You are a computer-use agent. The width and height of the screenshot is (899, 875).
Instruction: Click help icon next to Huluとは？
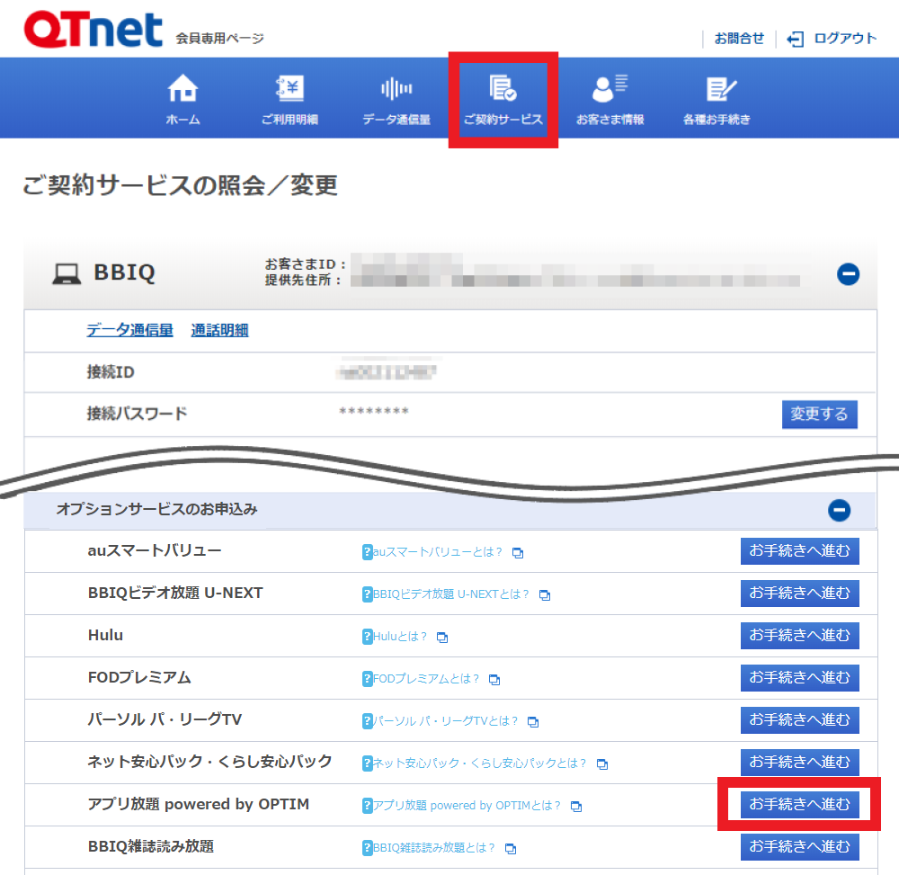[x=367, y=637]
